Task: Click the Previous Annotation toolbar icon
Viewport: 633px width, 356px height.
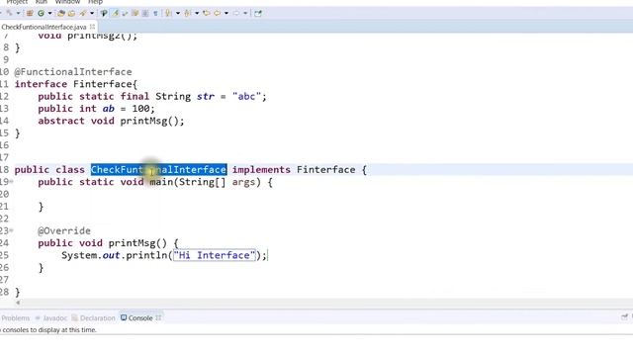Action: click(187, 13)
